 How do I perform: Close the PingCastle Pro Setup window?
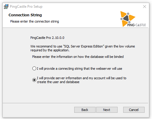coord(145,7)
